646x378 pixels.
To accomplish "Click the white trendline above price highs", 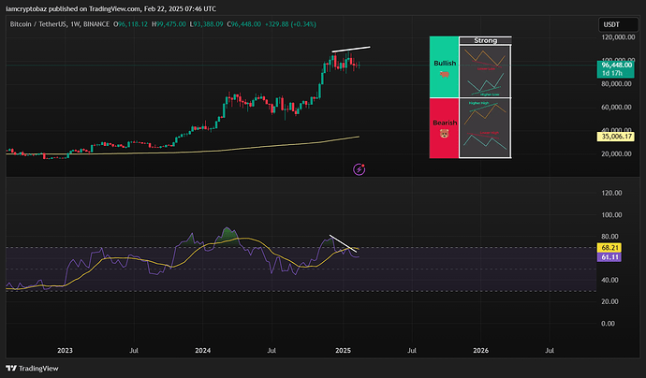I will click(351, 50).
